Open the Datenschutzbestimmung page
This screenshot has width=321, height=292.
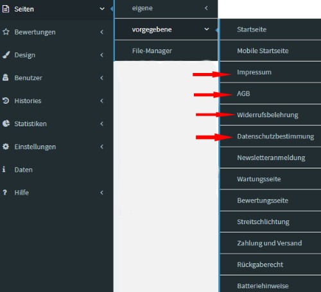click(x=270, y=136)
